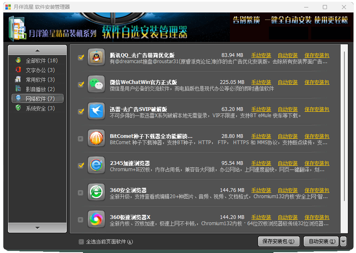The height and width of the screenshot is (253, 356).
Task: Click the 系统安全 shield icon in sidebar
Action: pyautogui.click(x=18, y=108)
